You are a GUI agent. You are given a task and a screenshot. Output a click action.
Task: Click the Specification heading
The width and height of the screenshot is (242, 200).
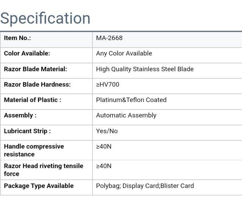pos(45,18)
